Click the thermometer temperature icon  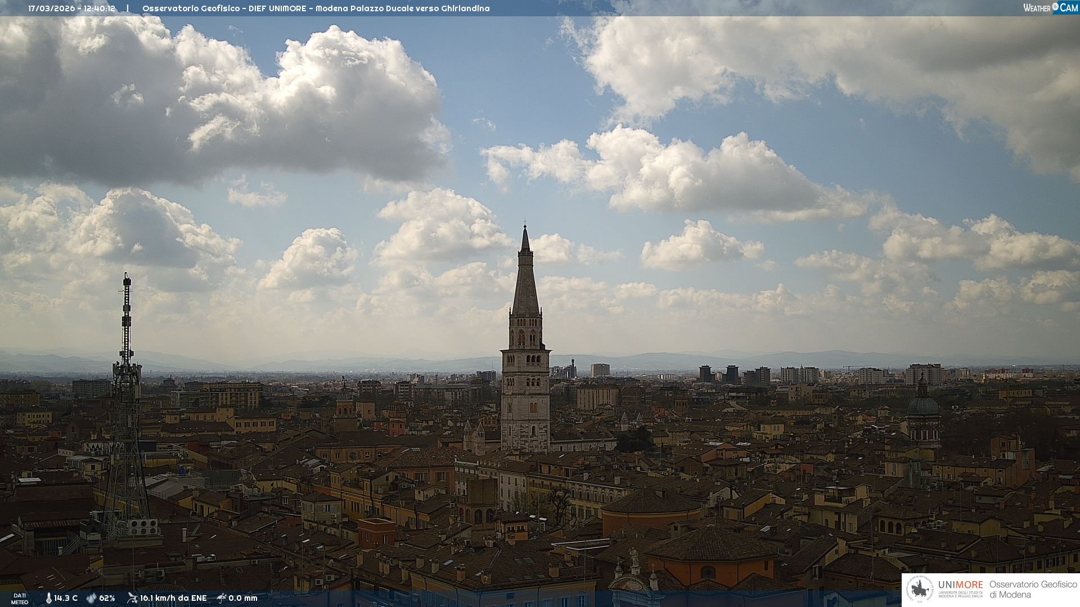pos(48,598)
